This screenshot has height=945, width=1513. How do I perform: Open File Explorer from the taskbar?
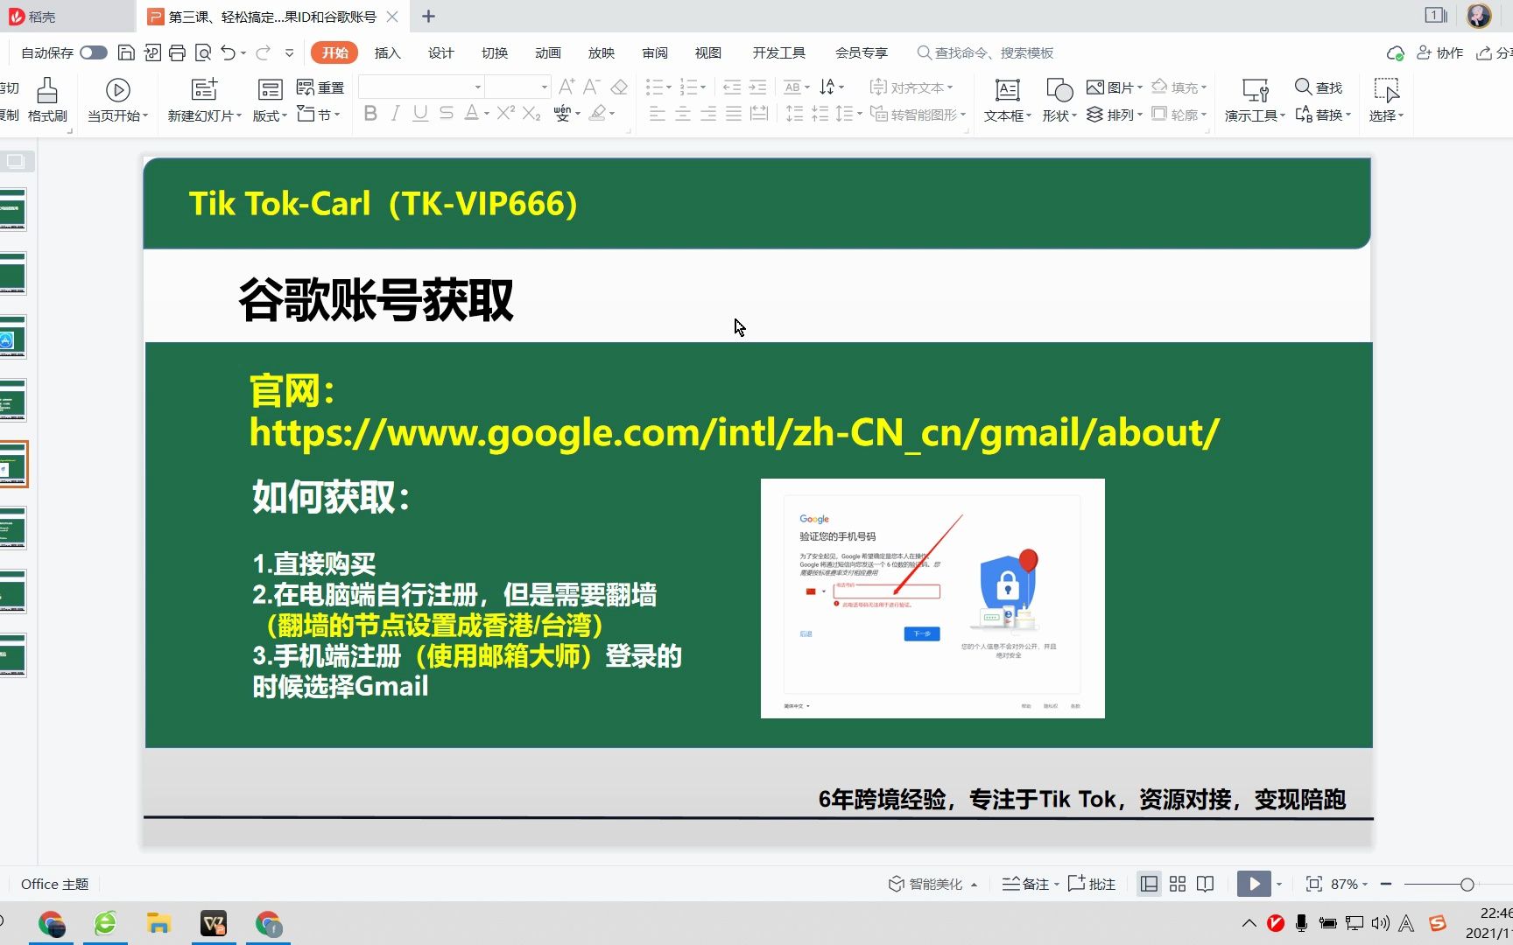click(158, 923)
